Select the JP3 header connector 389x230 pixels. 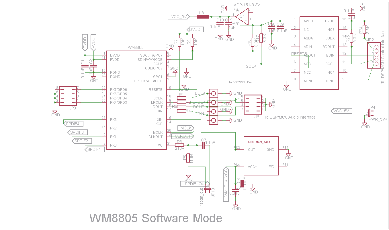click(68, 96)
